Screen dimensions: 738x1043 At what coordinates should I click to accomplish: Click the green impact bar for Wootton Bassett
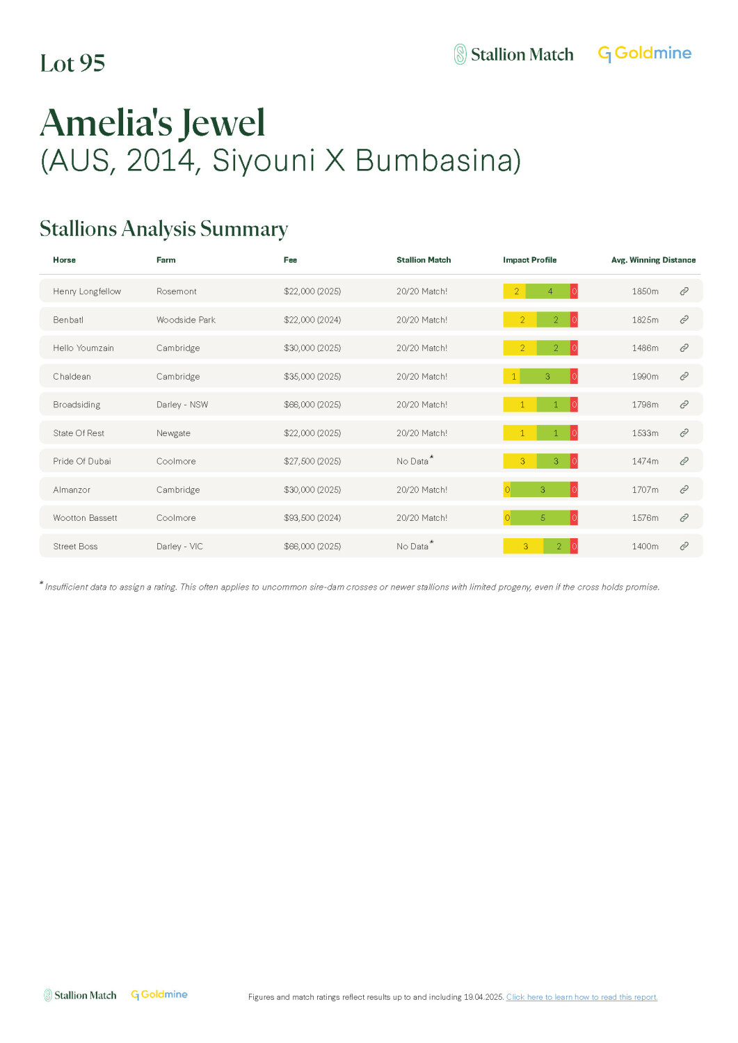coord(540,518)
